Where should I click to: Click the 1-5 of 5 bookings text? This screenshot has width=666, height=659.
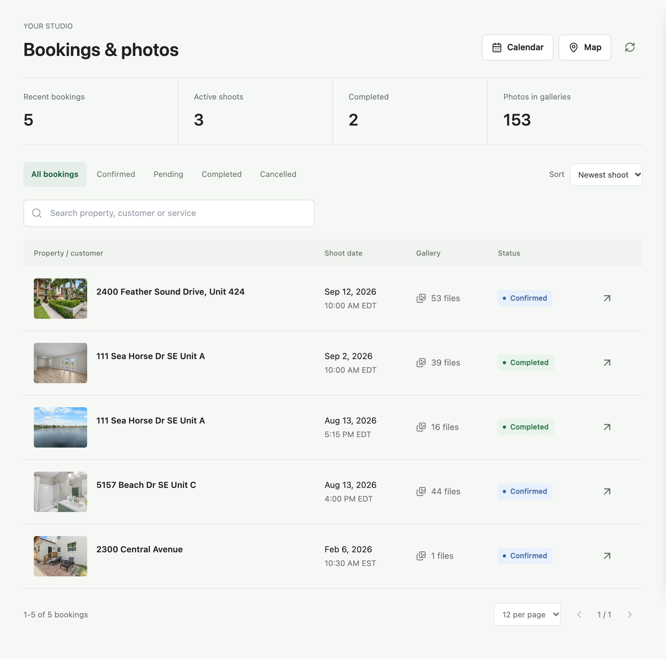pyautogui.click(x=56, y=614)
